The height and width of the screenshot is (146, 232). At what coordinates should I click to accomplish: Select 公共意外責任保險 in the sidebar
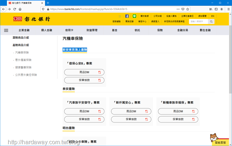pos(26,75)
